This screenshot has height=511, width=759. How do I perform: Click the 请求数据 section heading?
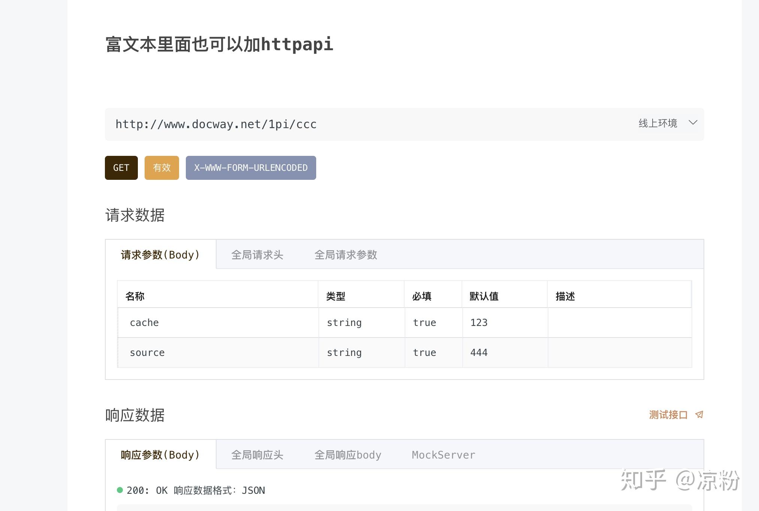click(135, 215)
